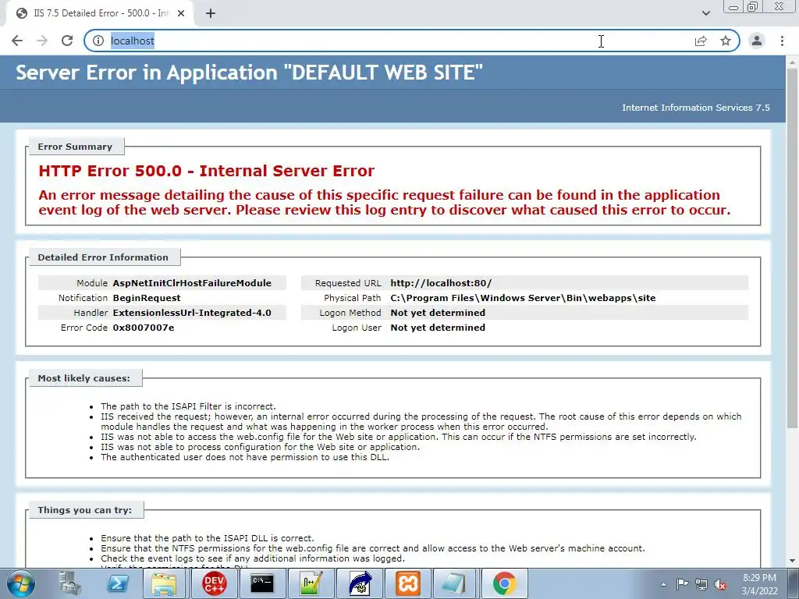Share this page via the share icon

(701, 41)
